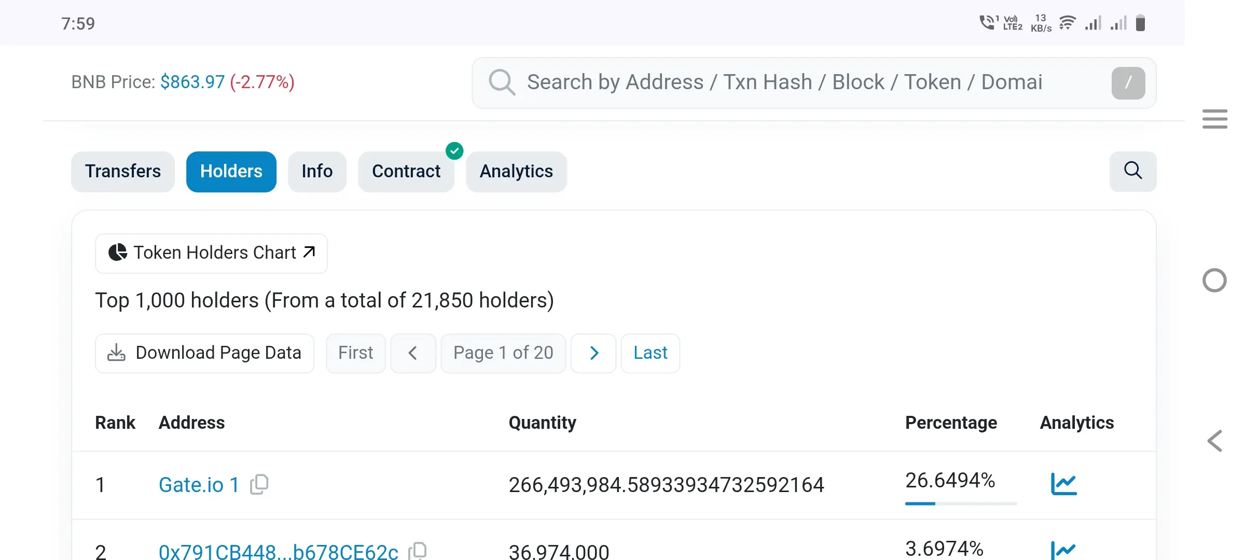Image resolution: width=1245 pixels, height=560 pixels.
Task: Click the Analytics column header
Action: 1077,423
